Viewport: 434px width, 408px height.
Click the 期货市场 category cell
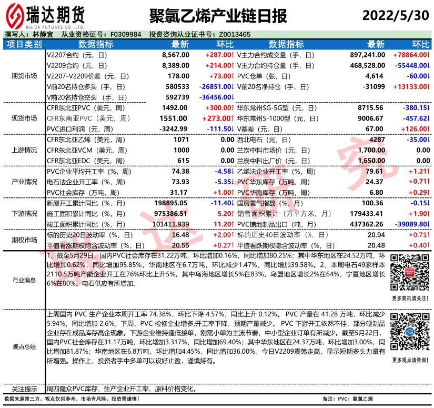click(x=24, y=76)
